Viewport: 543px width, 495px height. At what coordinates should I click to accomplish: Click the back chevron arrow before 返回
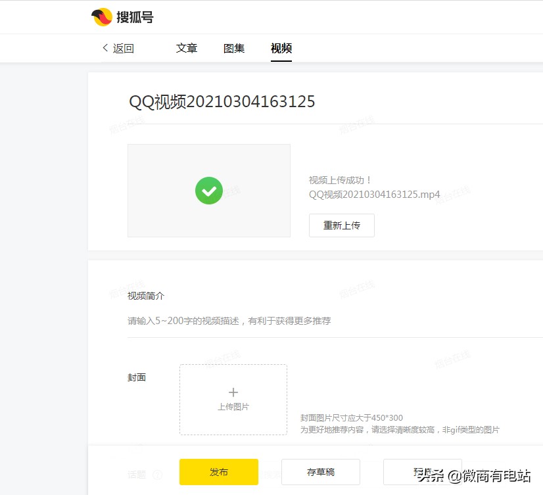104,48
